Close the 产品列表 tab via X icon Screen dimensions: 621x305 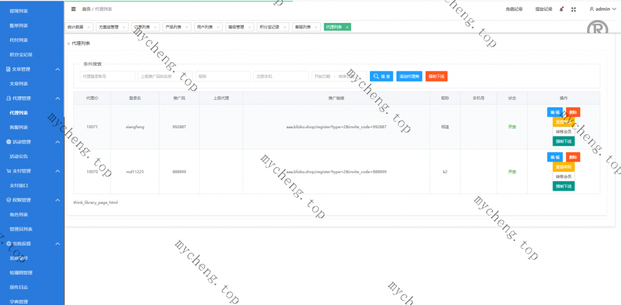(187, 27)
